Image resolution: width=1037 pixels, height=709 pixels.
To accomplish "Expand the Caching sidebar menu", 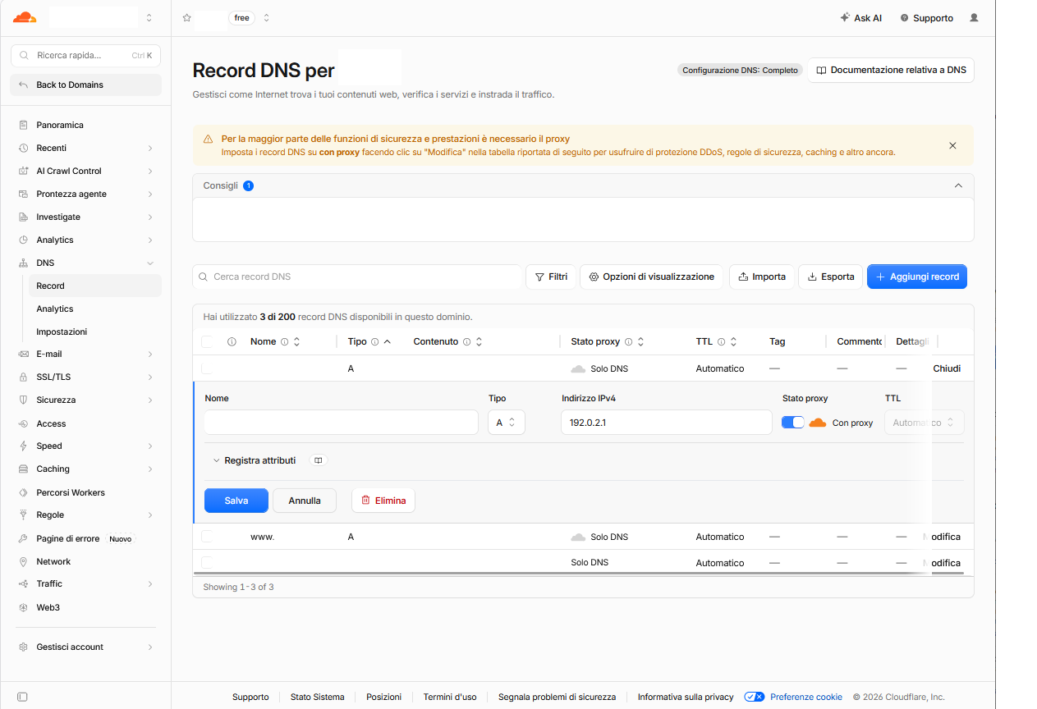I will pos(150,469).
